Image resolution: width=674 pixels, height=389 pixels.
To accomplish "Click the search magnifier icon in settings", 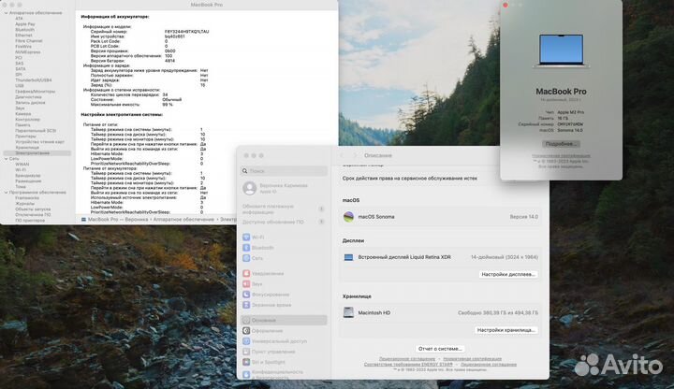I will (245, 171).
